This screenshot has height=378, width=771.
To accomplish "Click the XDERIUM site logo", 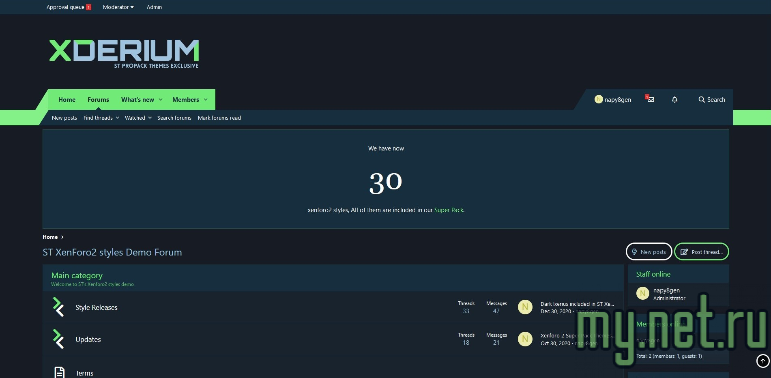I will (124, 53).
